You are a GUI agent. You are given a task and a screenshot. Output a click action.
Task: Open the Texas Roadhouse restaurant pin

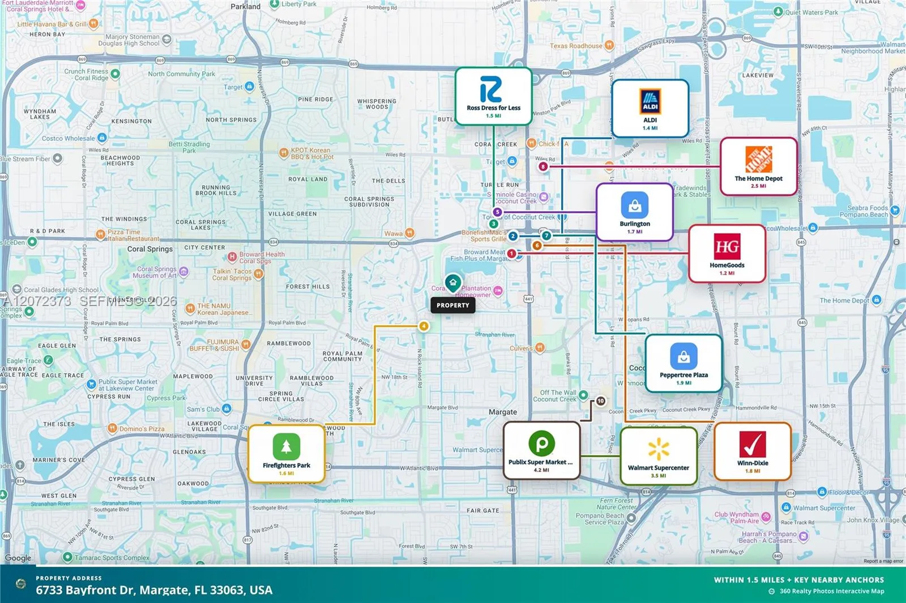pyautogui.click(x=609, y=45)
